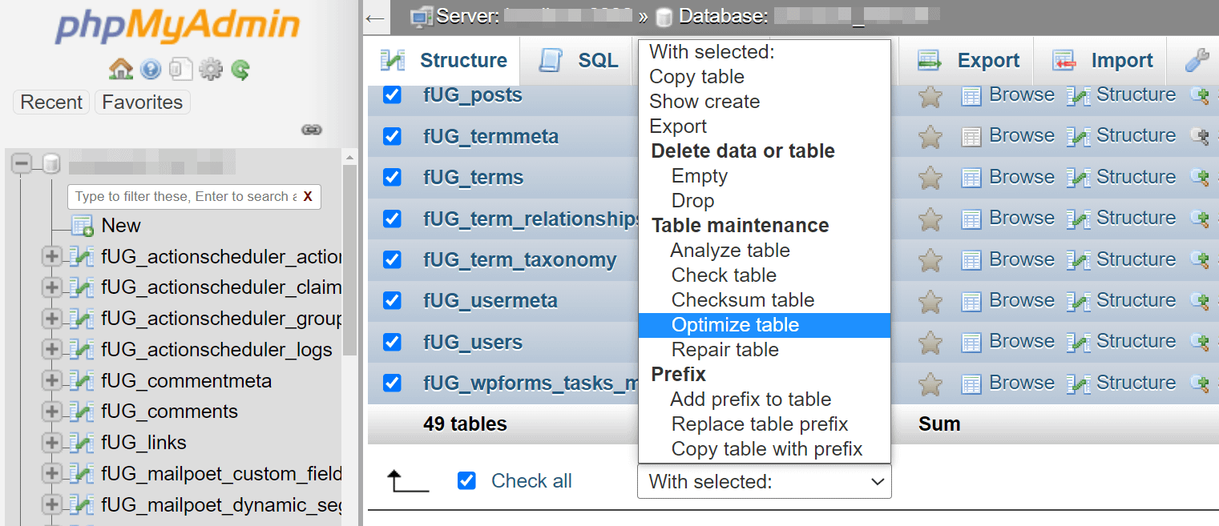Click the Recent button above the sidebar

click(x=50, y=102)
